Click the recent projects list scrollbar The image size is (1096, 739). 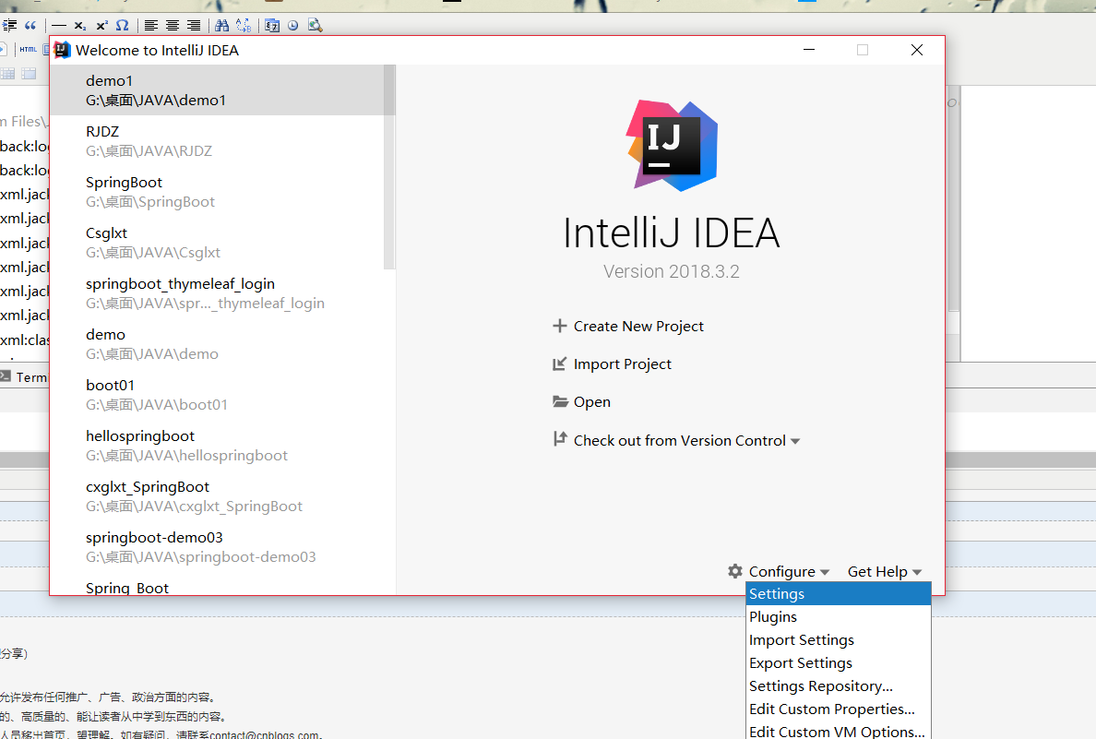tap(390, 167)
